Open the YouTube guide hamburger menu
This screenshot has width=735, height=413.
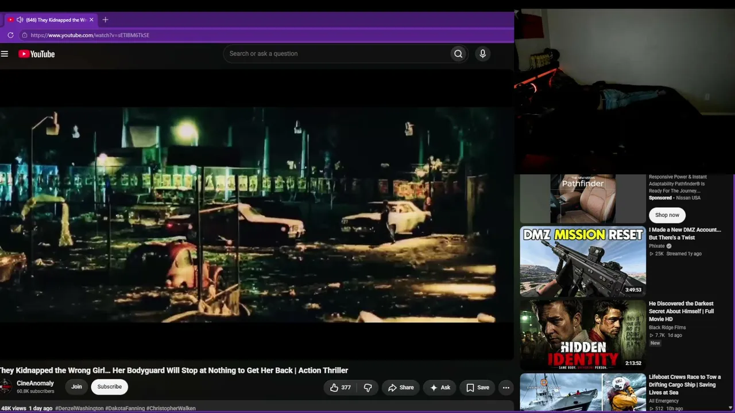[x=5, y=54]
